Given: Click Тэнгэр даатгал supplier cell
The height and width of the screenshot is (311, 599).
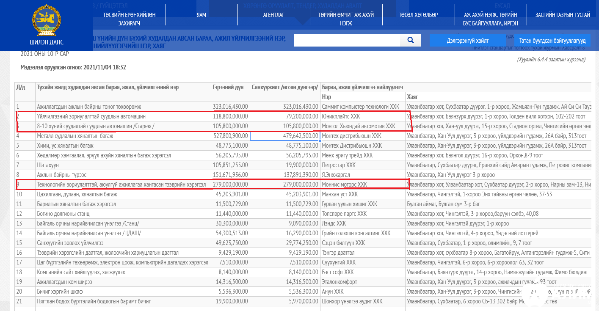Looking at the screenshot, I should coord(362,253).
